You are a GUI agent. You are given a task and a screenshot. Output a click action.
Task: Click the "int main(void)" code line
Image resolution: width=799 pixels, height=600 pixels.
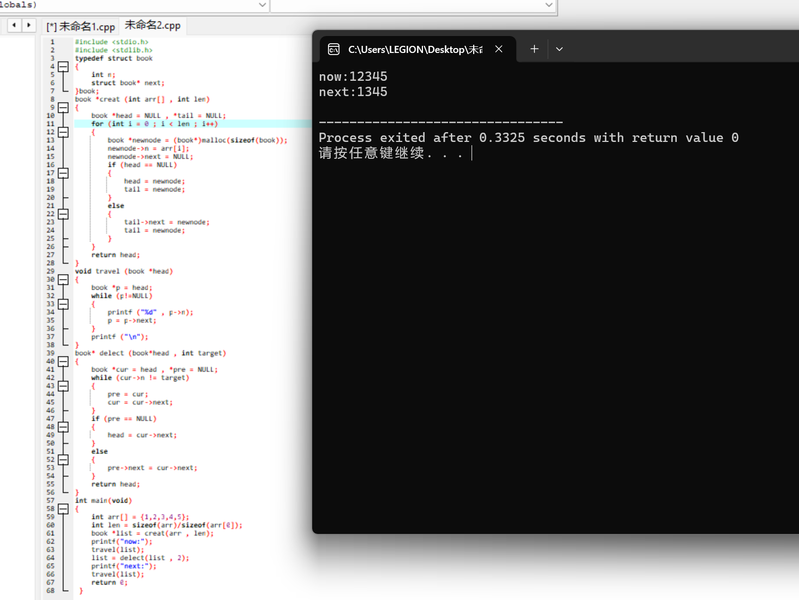[x=104, y=501]
